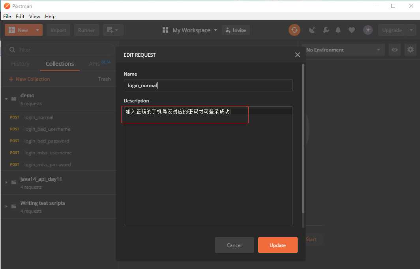Click the sync status icon
This screenshot has width=420, height=269.
coord(294,30)
